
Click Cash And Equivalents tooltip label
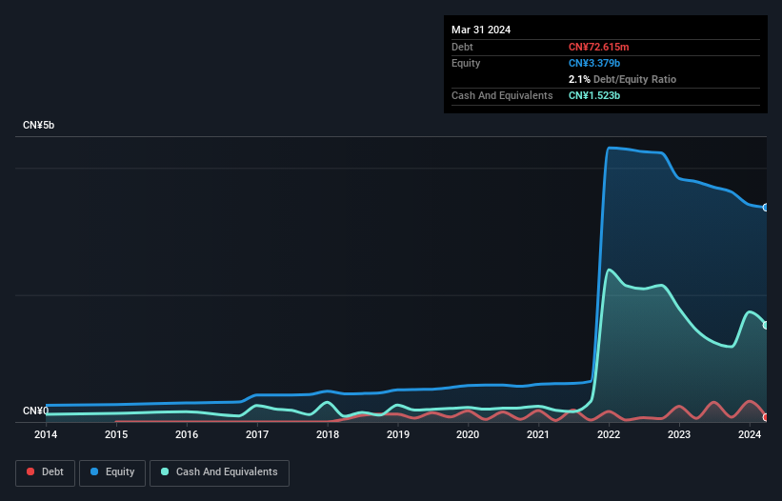coord(502,95)
